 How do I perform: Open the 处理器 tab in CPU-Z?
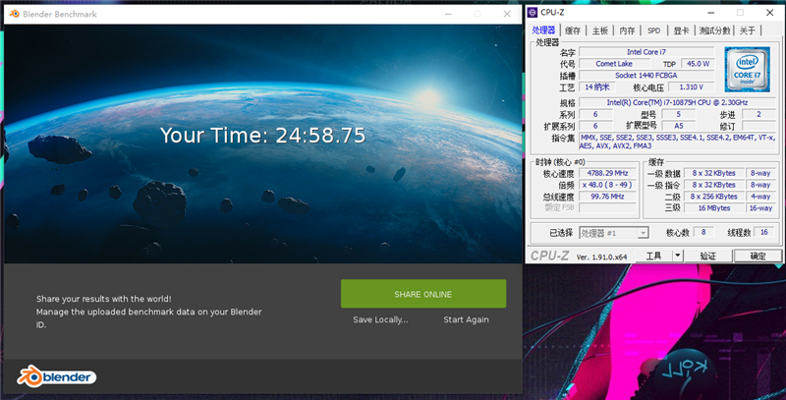[x=544, y=30]
